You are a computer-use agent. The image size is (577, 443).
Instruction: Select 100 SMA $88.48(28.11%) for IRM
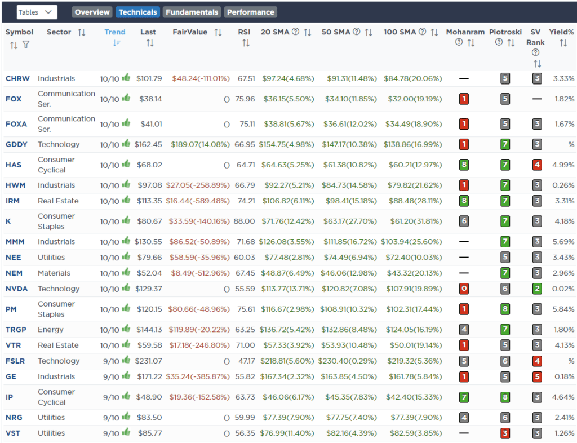pyautogui.click(x=415, y=201)
